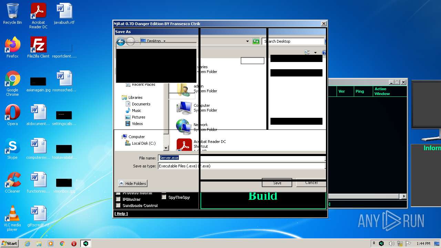The width and height of the screenshot is (441, 248).
Task: Click into the Search Desktop field
Action: pos(293,41)
